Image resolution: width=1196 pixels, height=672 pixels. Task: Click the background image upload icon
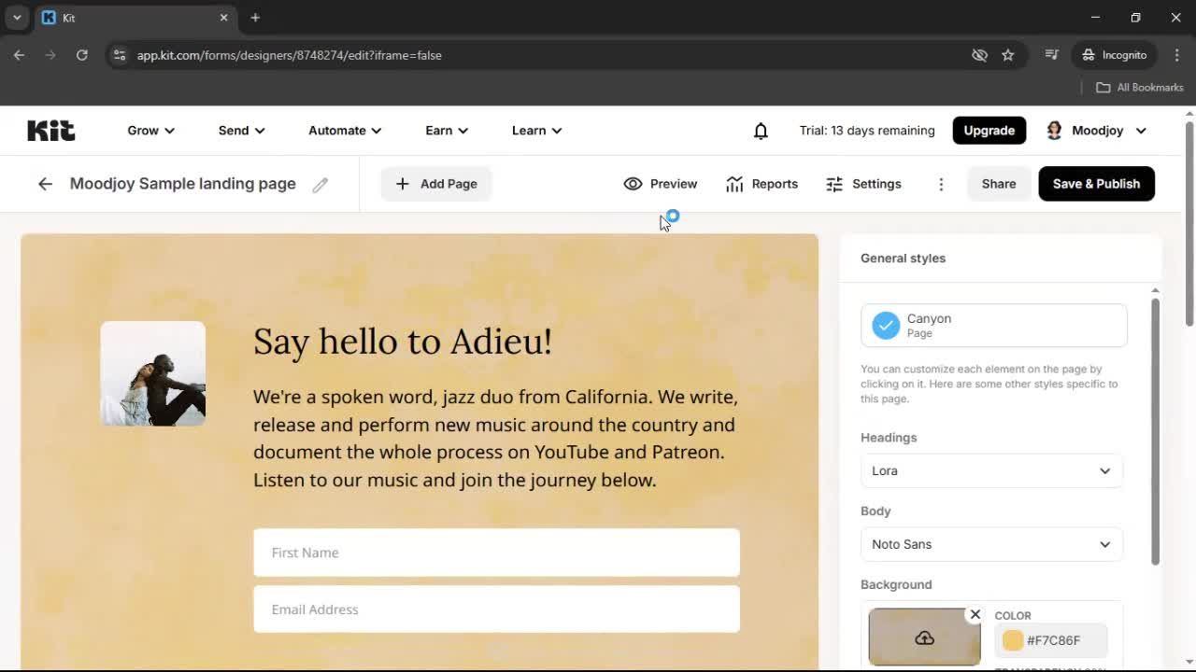tap(924, 637)
